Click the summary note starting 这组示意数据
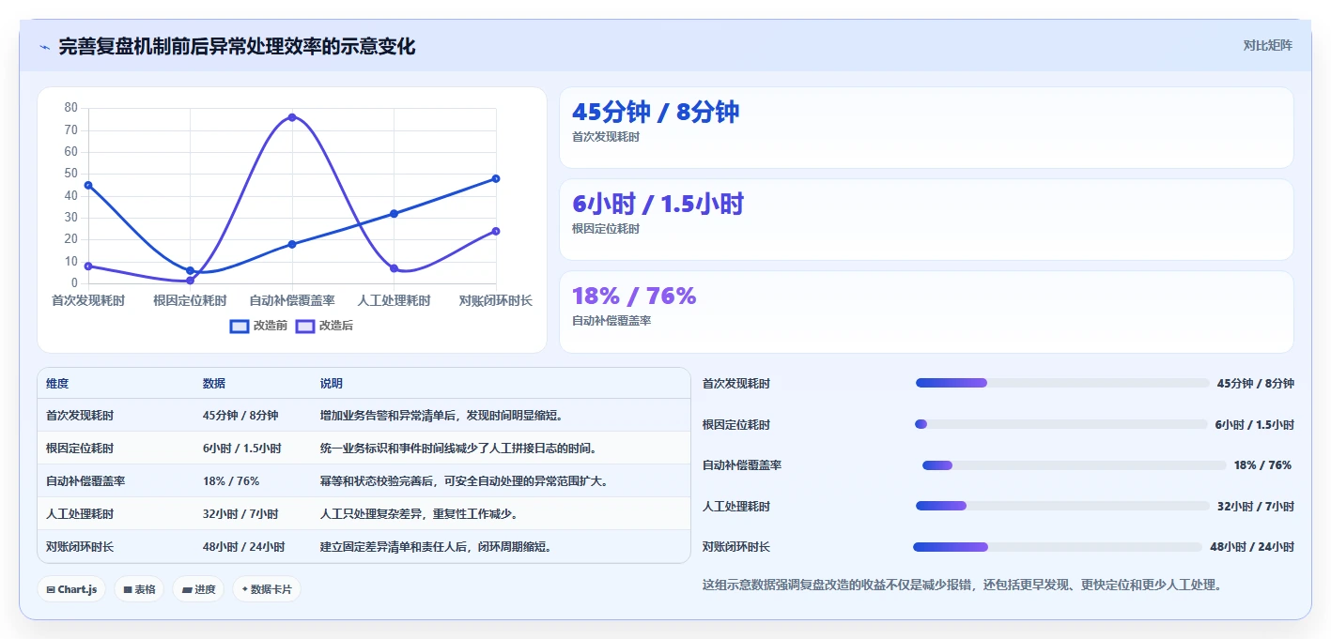The width and height of the screenshot is (1331, 639). click(963, 586)
